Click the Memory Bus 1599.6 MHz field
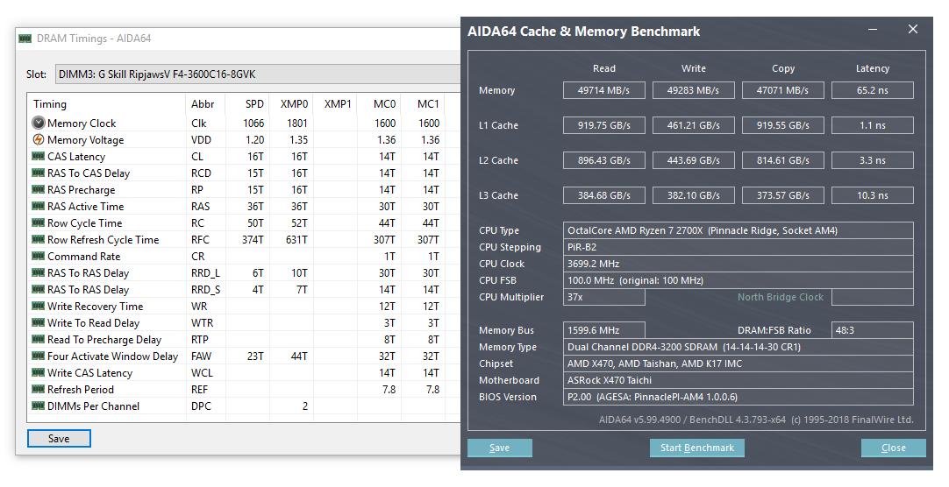 pos(604,330)
